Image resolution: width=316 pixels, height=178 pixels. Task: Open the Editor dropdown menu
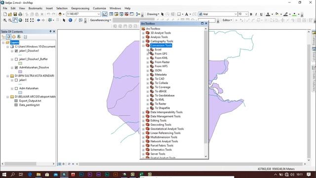coord(227,20)
